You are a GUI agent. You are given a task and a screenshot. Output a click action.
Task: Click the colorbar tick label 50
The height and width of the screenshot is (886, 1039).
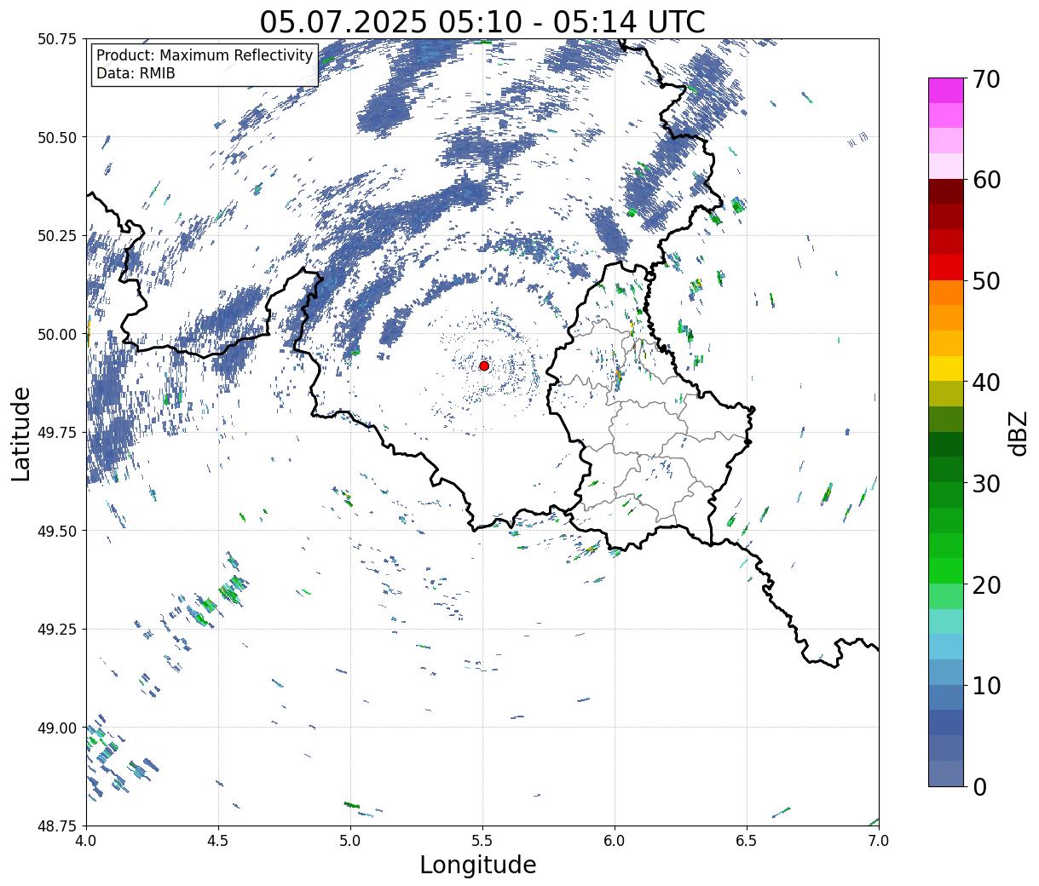[986, 281]
